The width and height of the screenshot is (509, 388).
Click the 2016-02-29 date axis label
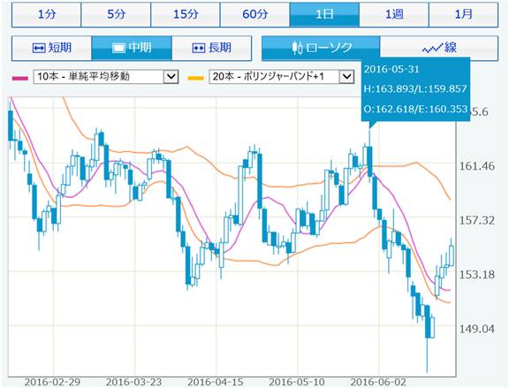click(53, 382)
